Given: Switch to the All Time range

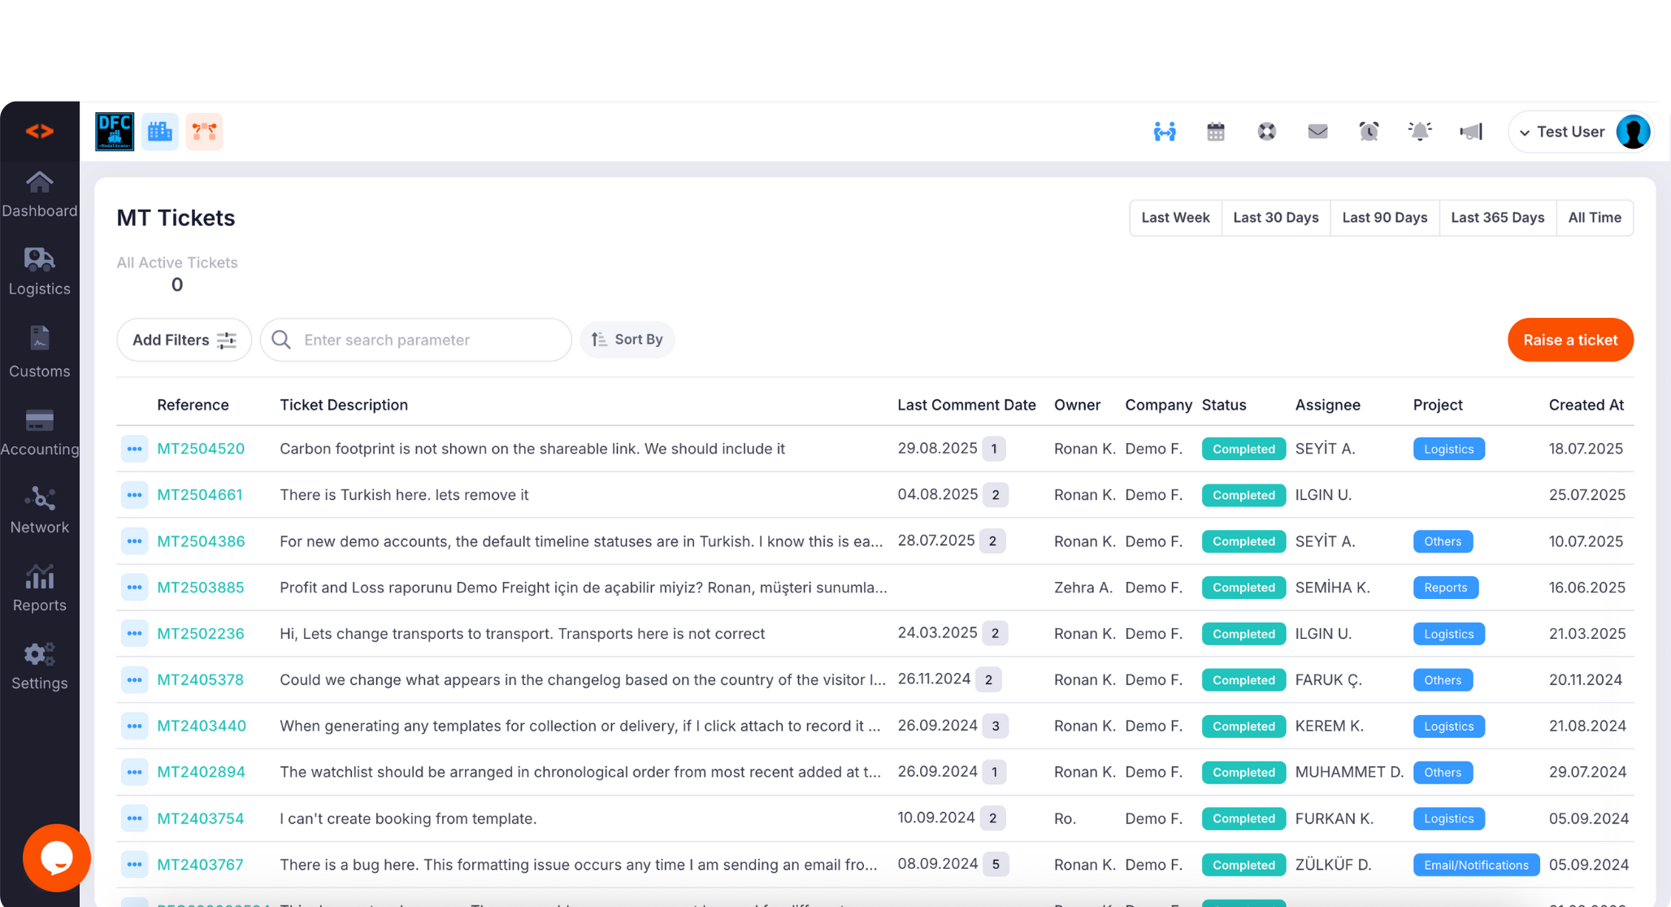Looking at the screenshot, I should (1594, 218).
